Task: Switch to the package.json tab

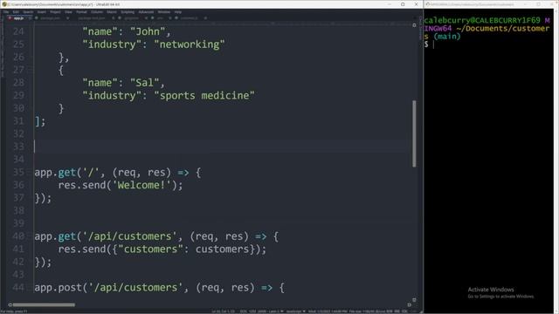Action: coord(50,17)
